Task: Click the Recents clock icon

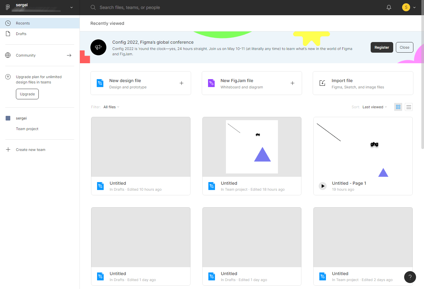Action: (8, 23)
